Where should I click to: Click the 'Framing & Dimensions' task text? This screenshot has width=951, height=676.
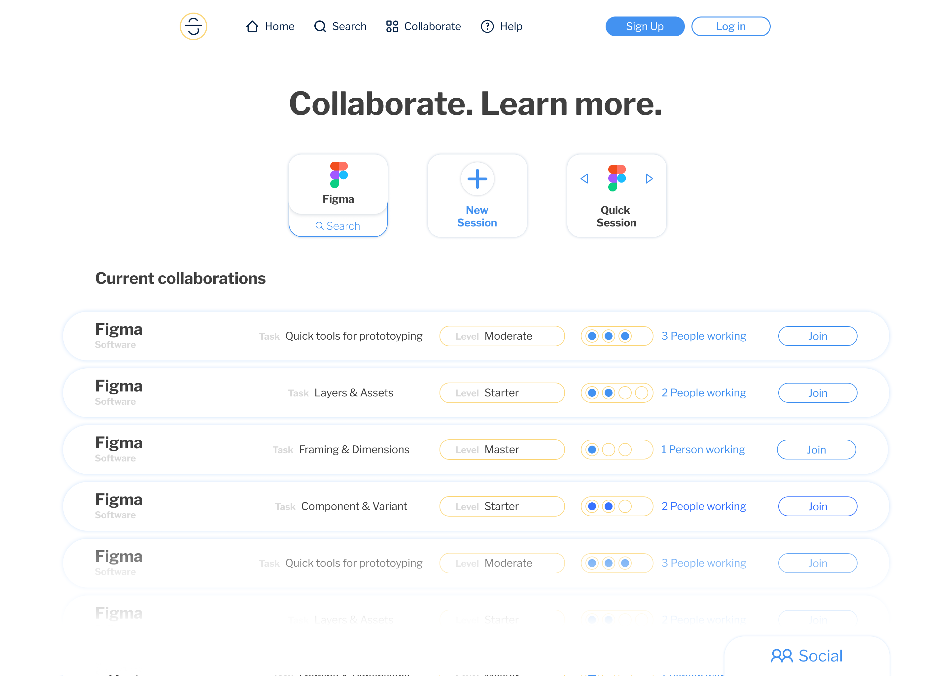coord(354,450)
